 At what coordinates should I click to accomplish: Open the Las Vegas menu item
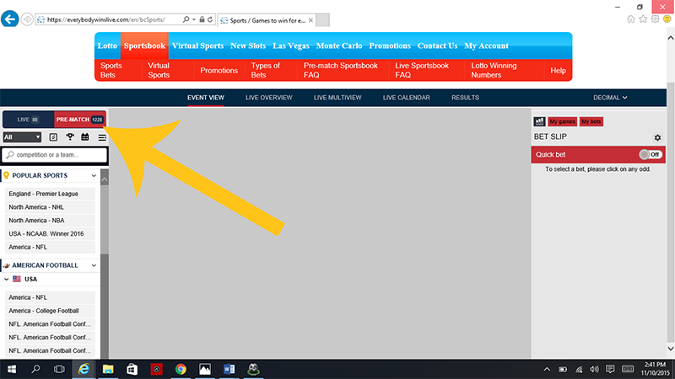click(291, 45)
